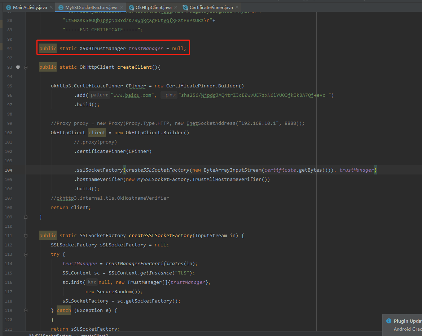Click the highlighted client variable on line 100

point(97,133)
